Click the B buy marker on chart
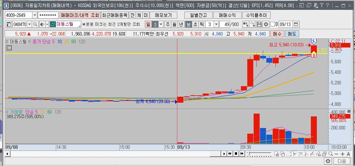The width and height of the screenshot is (355, 166). pyautogui.click(x=314, y=55)
